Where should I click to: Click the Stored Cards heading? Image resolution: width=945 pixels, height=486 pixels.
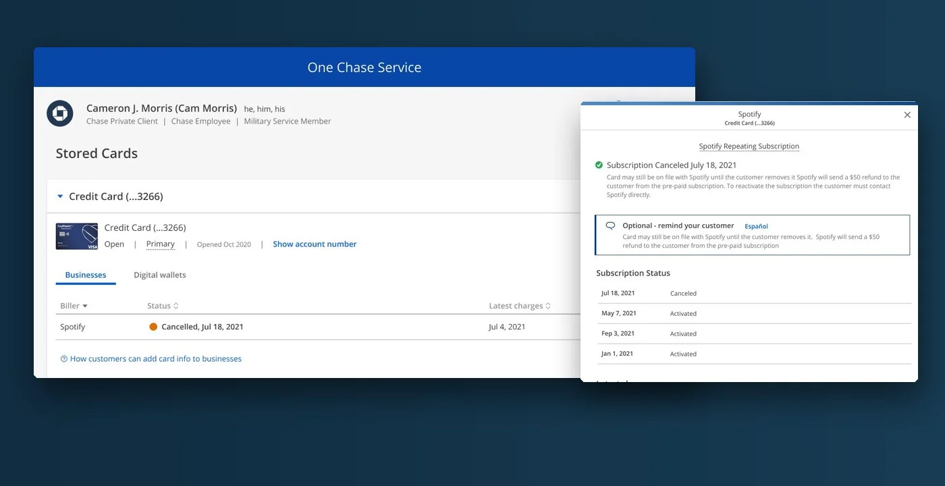coord(97,153)
